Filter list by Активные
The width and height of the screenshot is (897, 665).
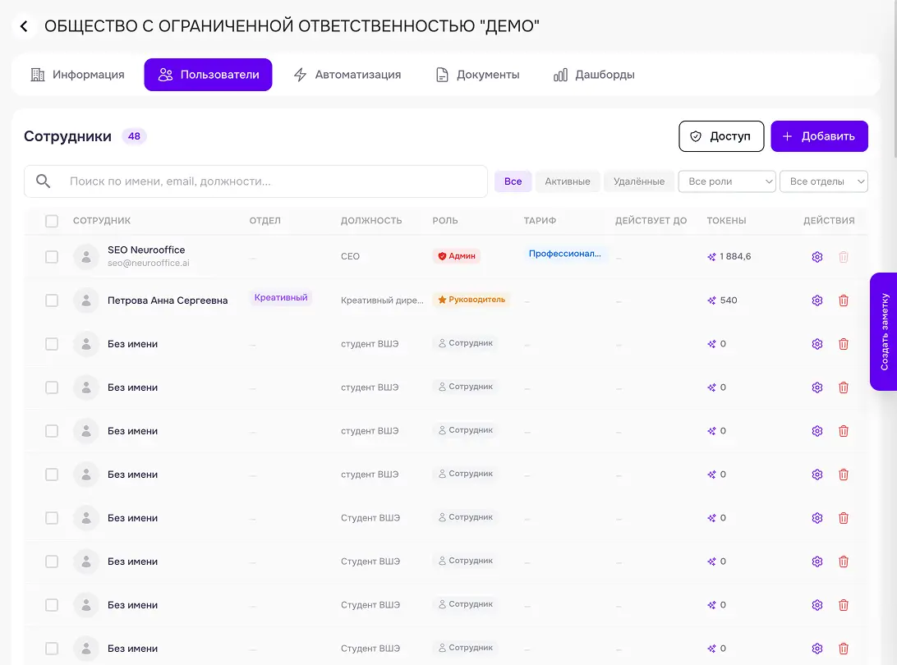(567, 181)
